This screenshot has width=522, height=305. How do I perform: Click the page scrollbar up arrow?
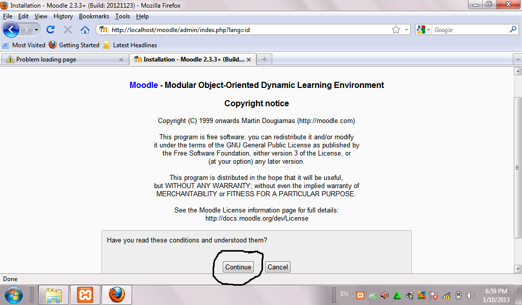[517, 71]
